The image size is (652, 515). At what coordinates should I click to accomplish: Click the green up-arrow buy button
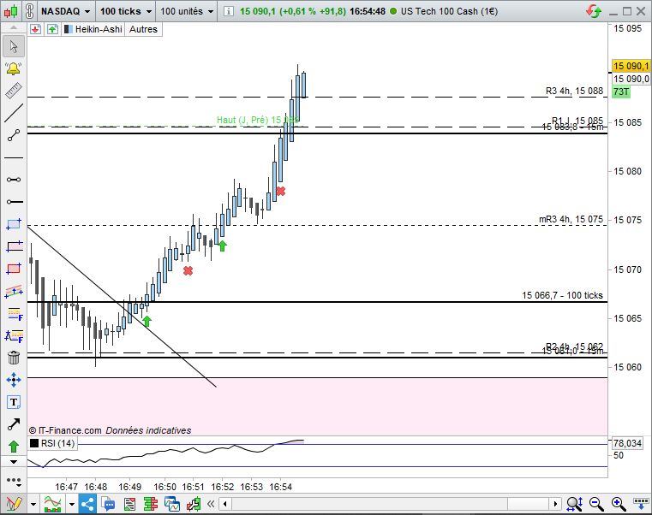click(52, 29)
